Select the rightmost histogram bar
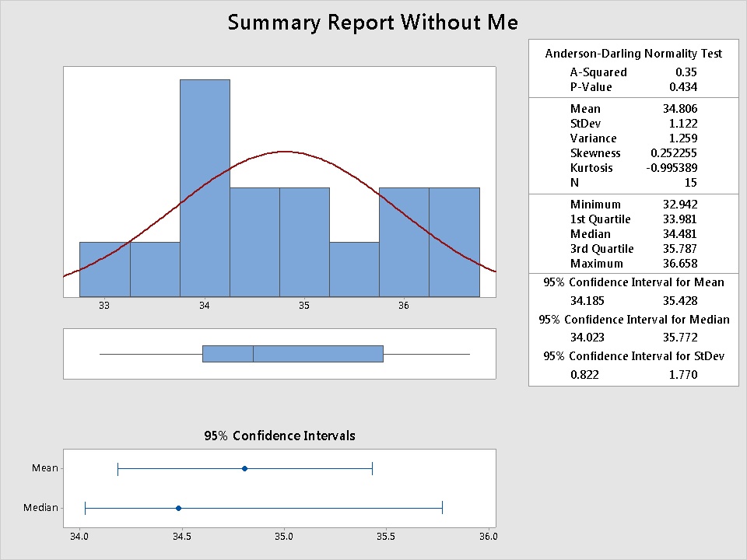747x560 pixels. pyautogui.click(x=454, y=242)
